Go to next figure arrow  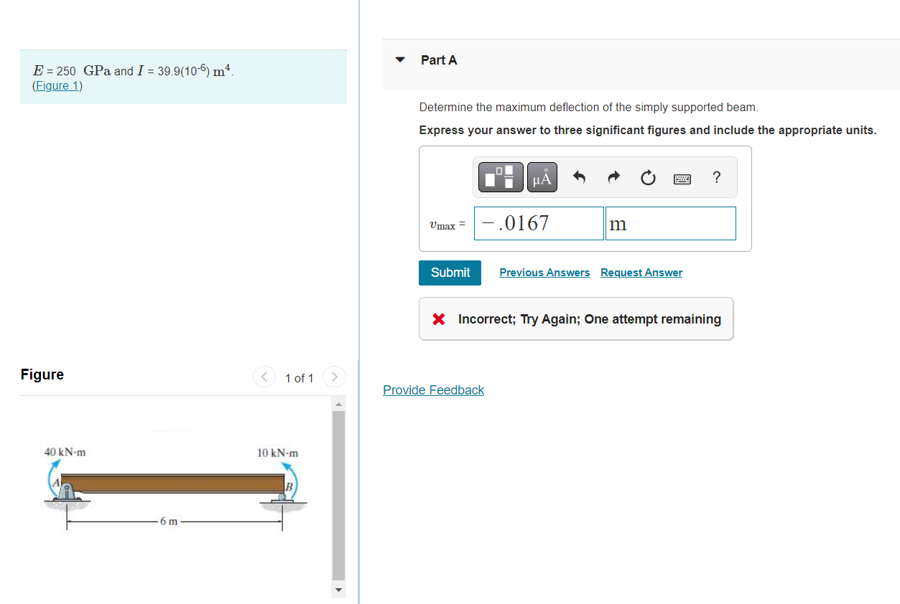334,377
